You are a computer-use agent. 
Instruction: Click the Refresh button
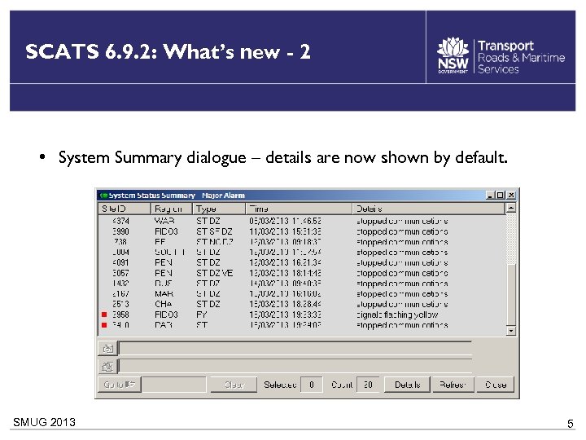tap(453, 385)
